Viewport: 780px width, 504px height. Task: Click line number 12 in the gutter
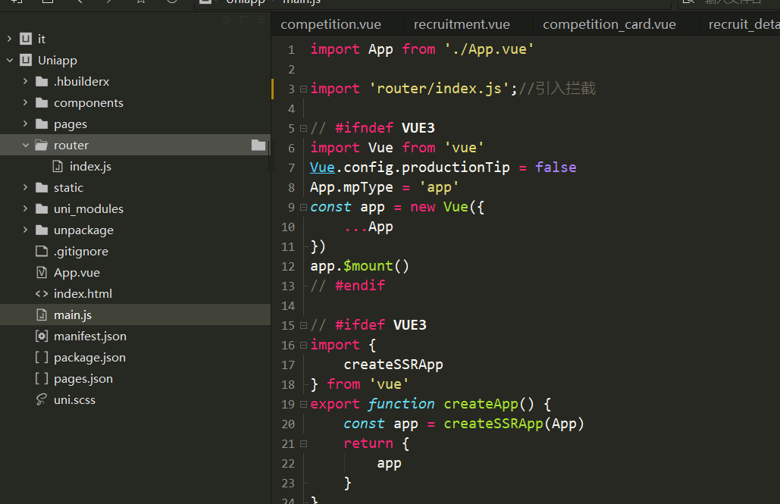pyautogui.click(x=287, y=266)
